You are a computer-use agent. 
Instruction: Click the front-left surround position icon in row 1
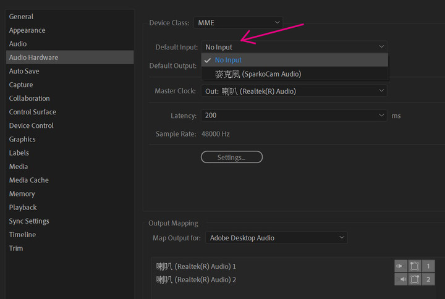pyautogui.click(x=414, y=266)
